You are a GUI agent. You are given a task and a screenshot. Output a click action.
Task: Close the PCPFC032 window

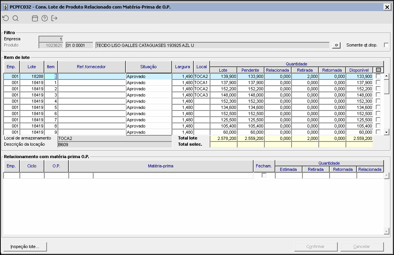pyautogui.click(x=387, y=7)
